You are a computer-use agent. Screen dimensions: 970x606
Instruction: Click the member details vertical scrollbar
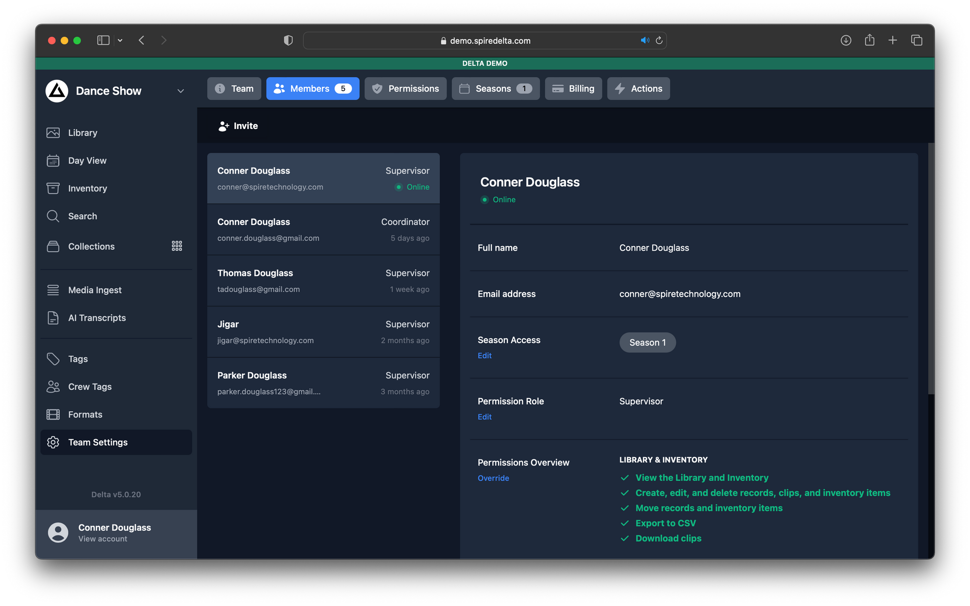pyautogui.click(x=930, y=269)
